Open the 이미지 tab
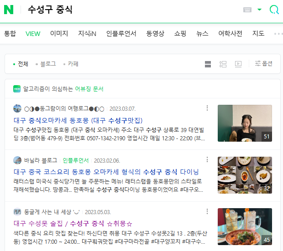Image resolution: width=283 pixels, height=251 pixels. click(x=59, y=34)
